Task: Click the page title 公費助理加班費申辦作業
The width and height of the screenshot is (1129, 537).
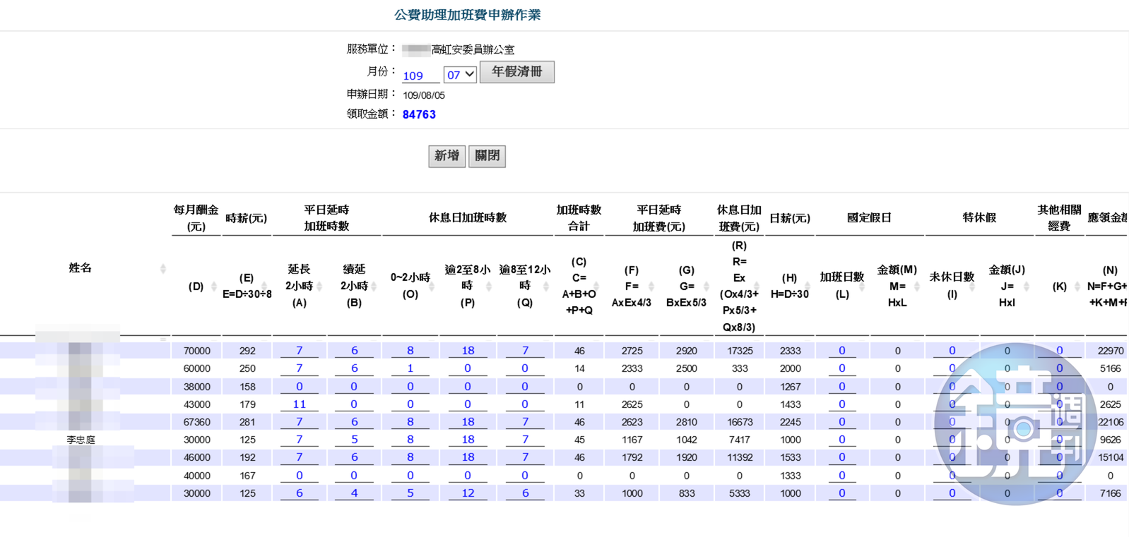Action: (467, 15)
